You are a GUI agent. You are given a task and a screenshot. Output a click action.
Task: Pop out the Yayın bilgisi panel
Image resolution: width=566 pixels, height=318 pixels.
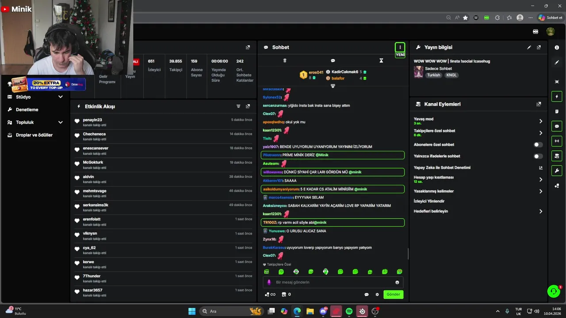pyautogui.click(x=539, y=47)
